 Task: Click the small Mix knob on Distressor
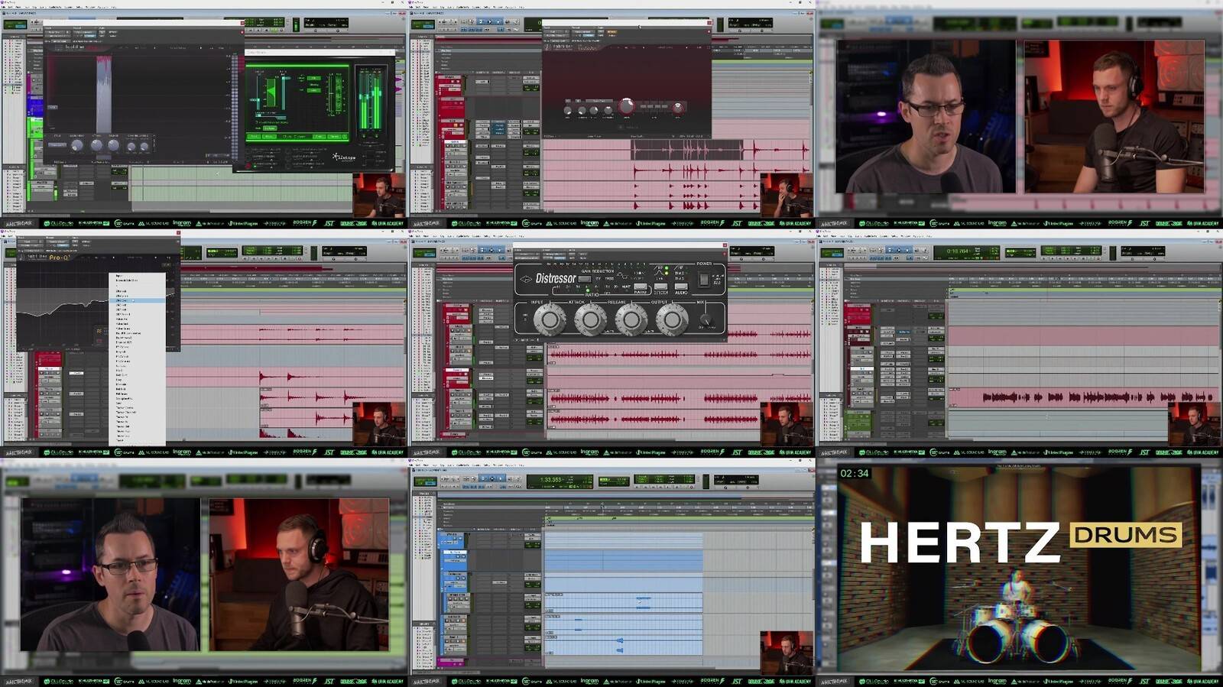point(706,320)
